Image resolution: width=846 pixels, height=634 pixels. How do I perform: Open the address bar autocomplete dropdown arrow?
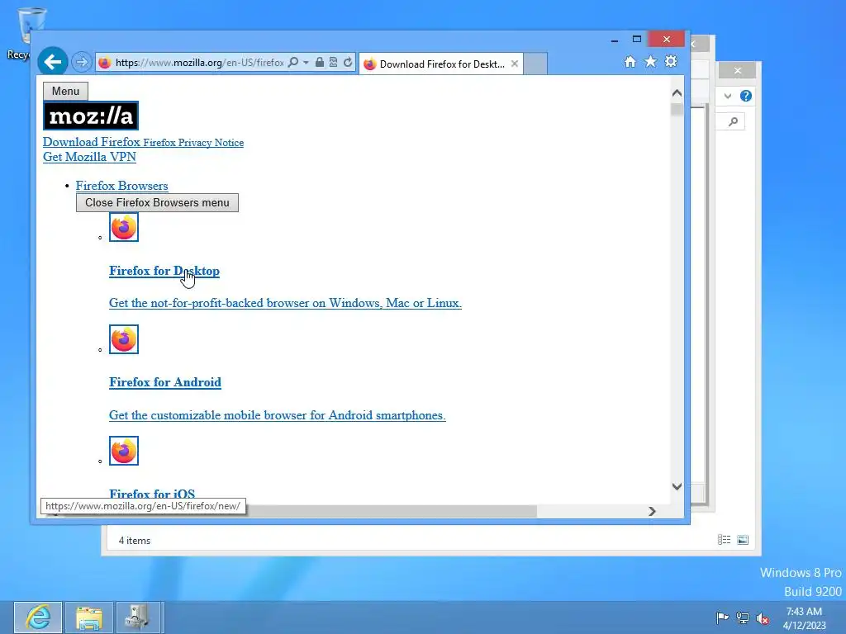(306, 63)
